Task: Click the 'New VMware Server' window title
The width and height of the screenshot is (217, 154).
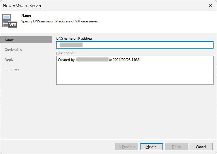Action: coord(22,6)
